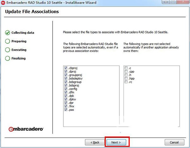Tick the .rc checkbox
The width and height of the screenshot is (190, 148).
[x=126, y=82]
